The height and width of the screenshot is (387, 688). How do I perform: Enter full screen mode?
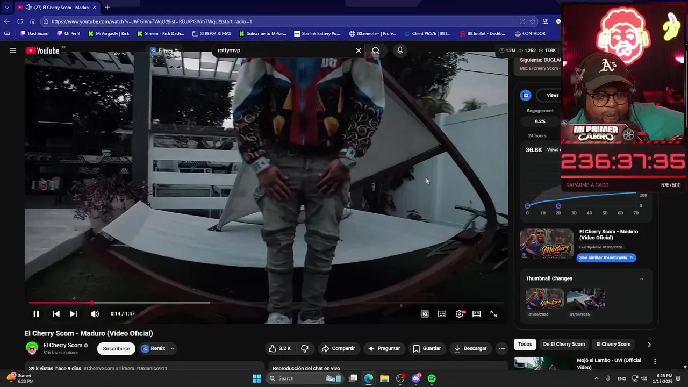coord(494,314)
